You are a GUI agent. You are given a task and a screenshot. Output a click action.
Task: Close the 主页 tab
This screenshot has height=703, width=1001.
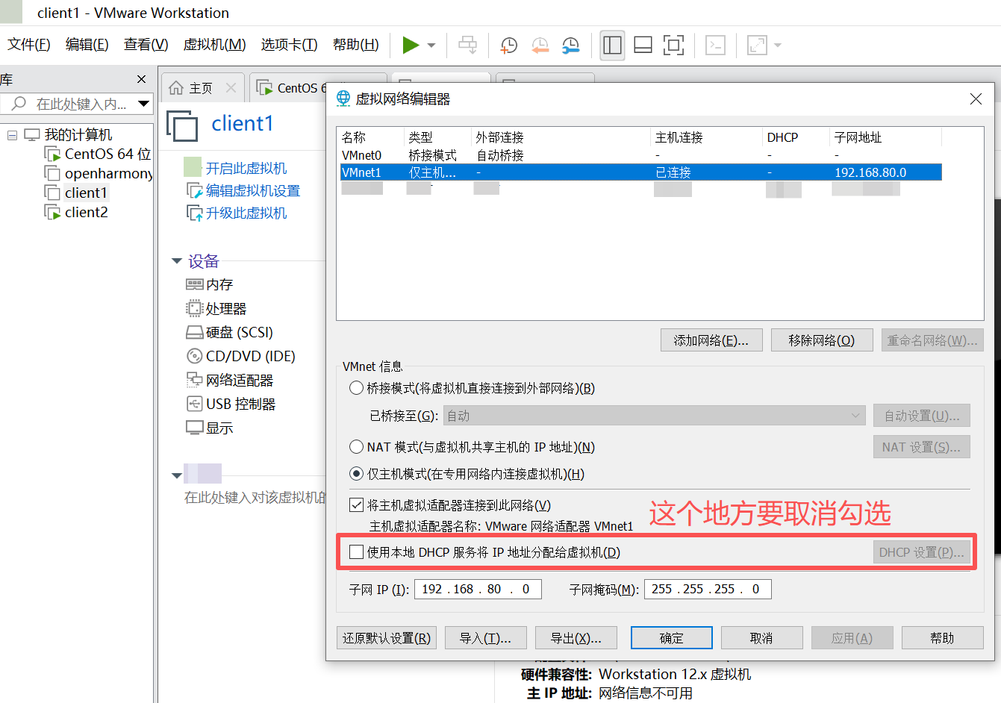click(x=231, y=88)
